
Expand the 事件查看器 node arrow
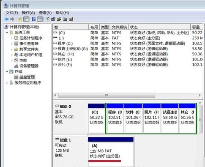[11, 44]
